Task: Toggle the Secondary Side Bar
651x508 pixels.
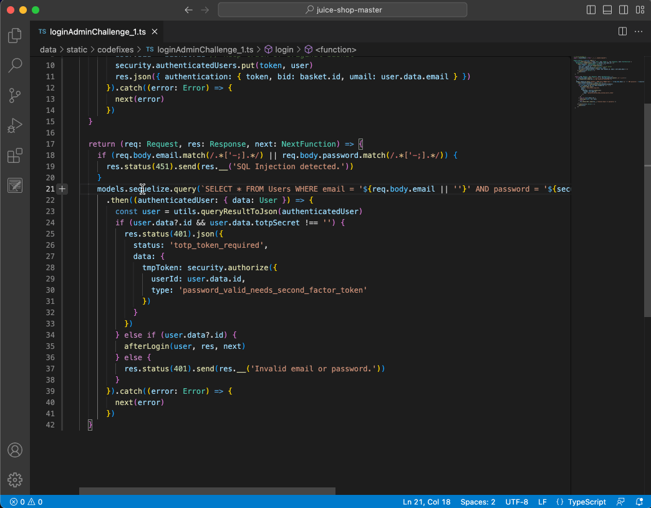Action: (624, 9)
